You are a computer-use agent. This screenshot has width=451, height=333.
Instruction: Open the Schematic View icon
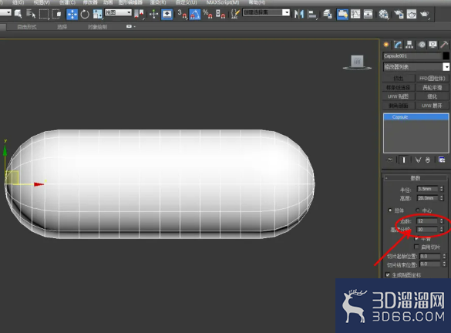[368, 14]
